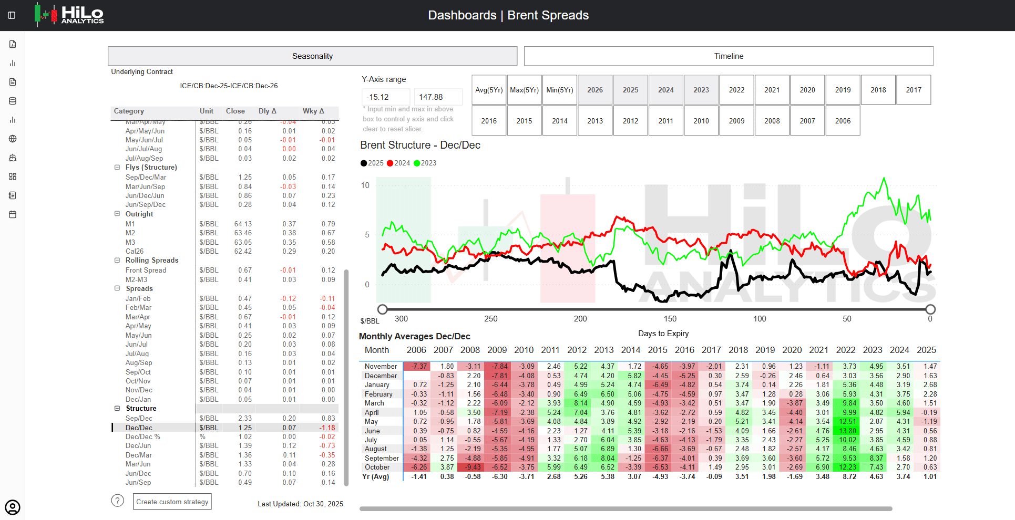Image resolution: width=1015 pixels, height=520 pixels.
Task: Open the globe icon in sidebar
Action: [13, 139]
